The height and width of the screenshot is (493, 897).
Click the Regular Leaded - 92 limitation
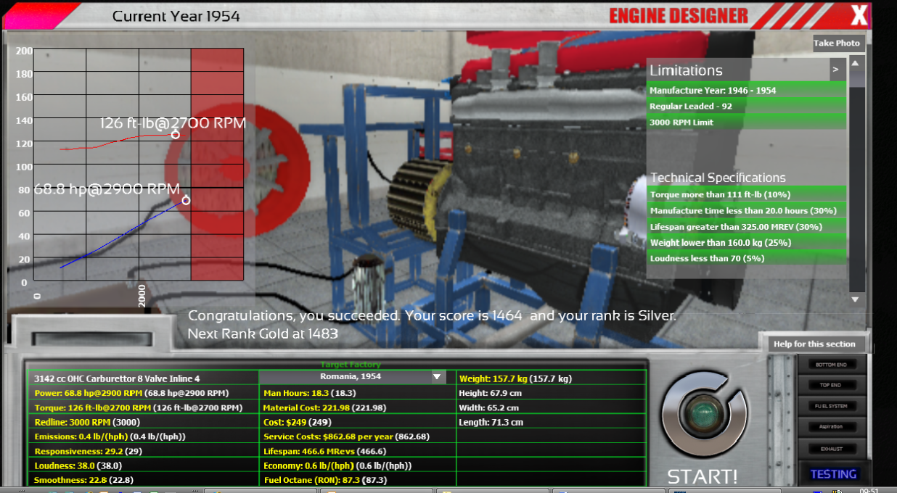point(746,107)
